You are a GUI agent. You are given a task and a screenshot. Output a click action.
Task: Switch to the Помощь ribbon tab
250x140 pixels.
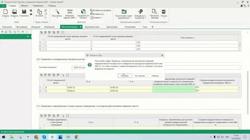click(52, 6)
